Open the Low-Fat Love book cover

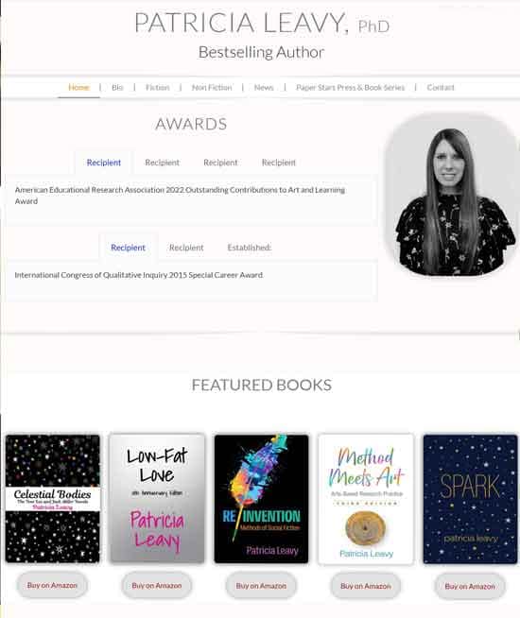[x=157, y=499]
